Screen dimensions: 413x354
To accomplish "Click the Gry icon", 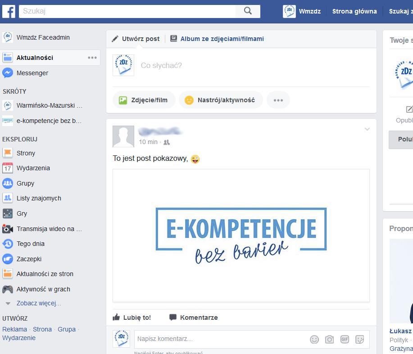I will (8, 213).
